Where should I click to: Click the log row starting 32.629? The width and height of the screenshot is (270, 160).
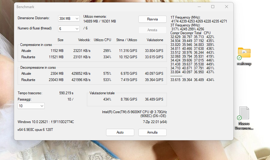point(192,37)
